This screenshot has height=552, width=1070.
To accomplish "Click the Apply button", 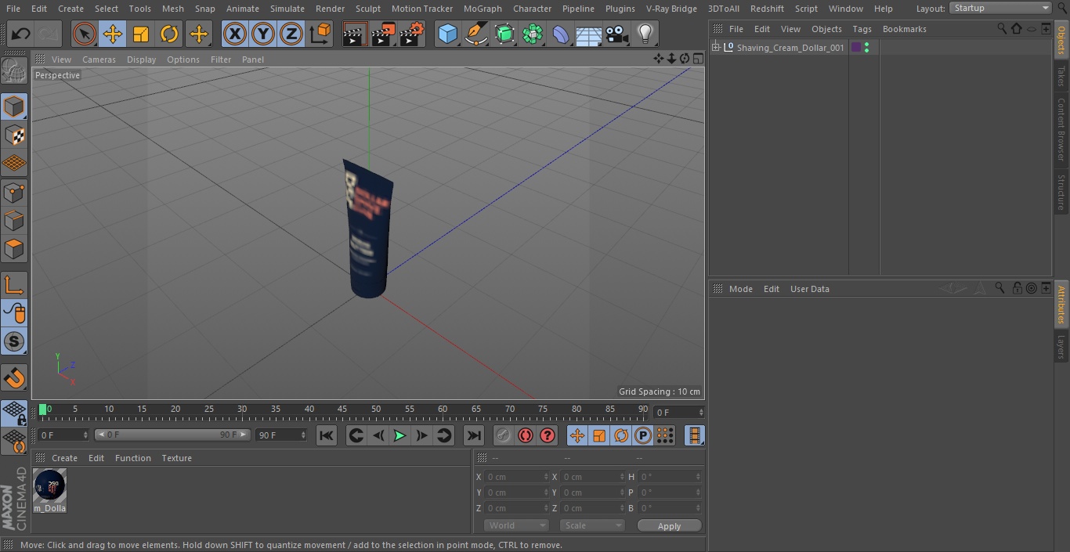I will [669, 525].
